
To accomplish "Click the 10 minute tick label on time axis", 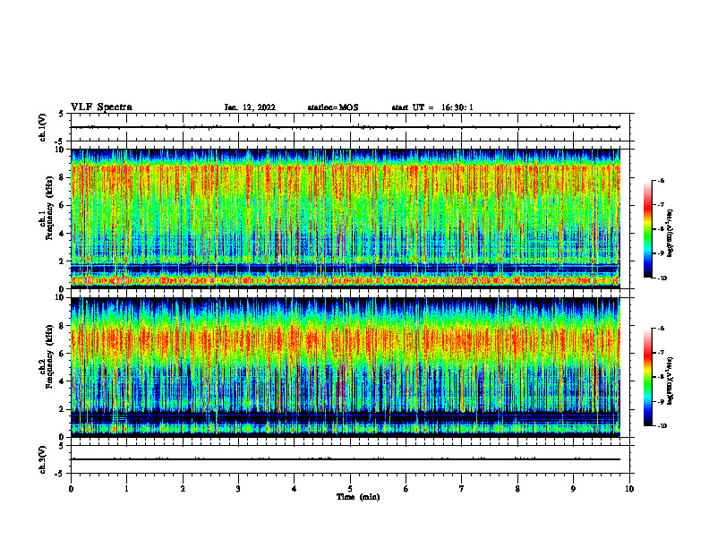I will pyautogui.click(x=629, y=489).
